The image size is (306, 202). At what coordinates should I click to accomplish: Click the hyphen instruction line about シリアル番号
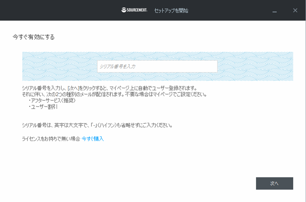click(97, 125)
